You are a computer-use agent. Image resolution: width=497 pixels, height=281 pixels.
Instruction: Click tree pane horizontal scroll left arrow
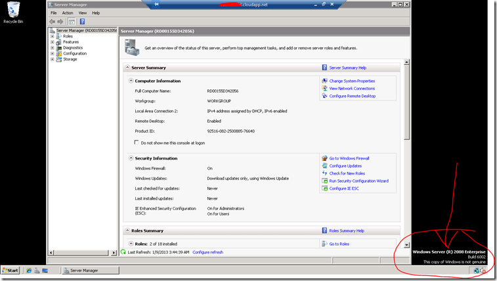click(51, 253)
